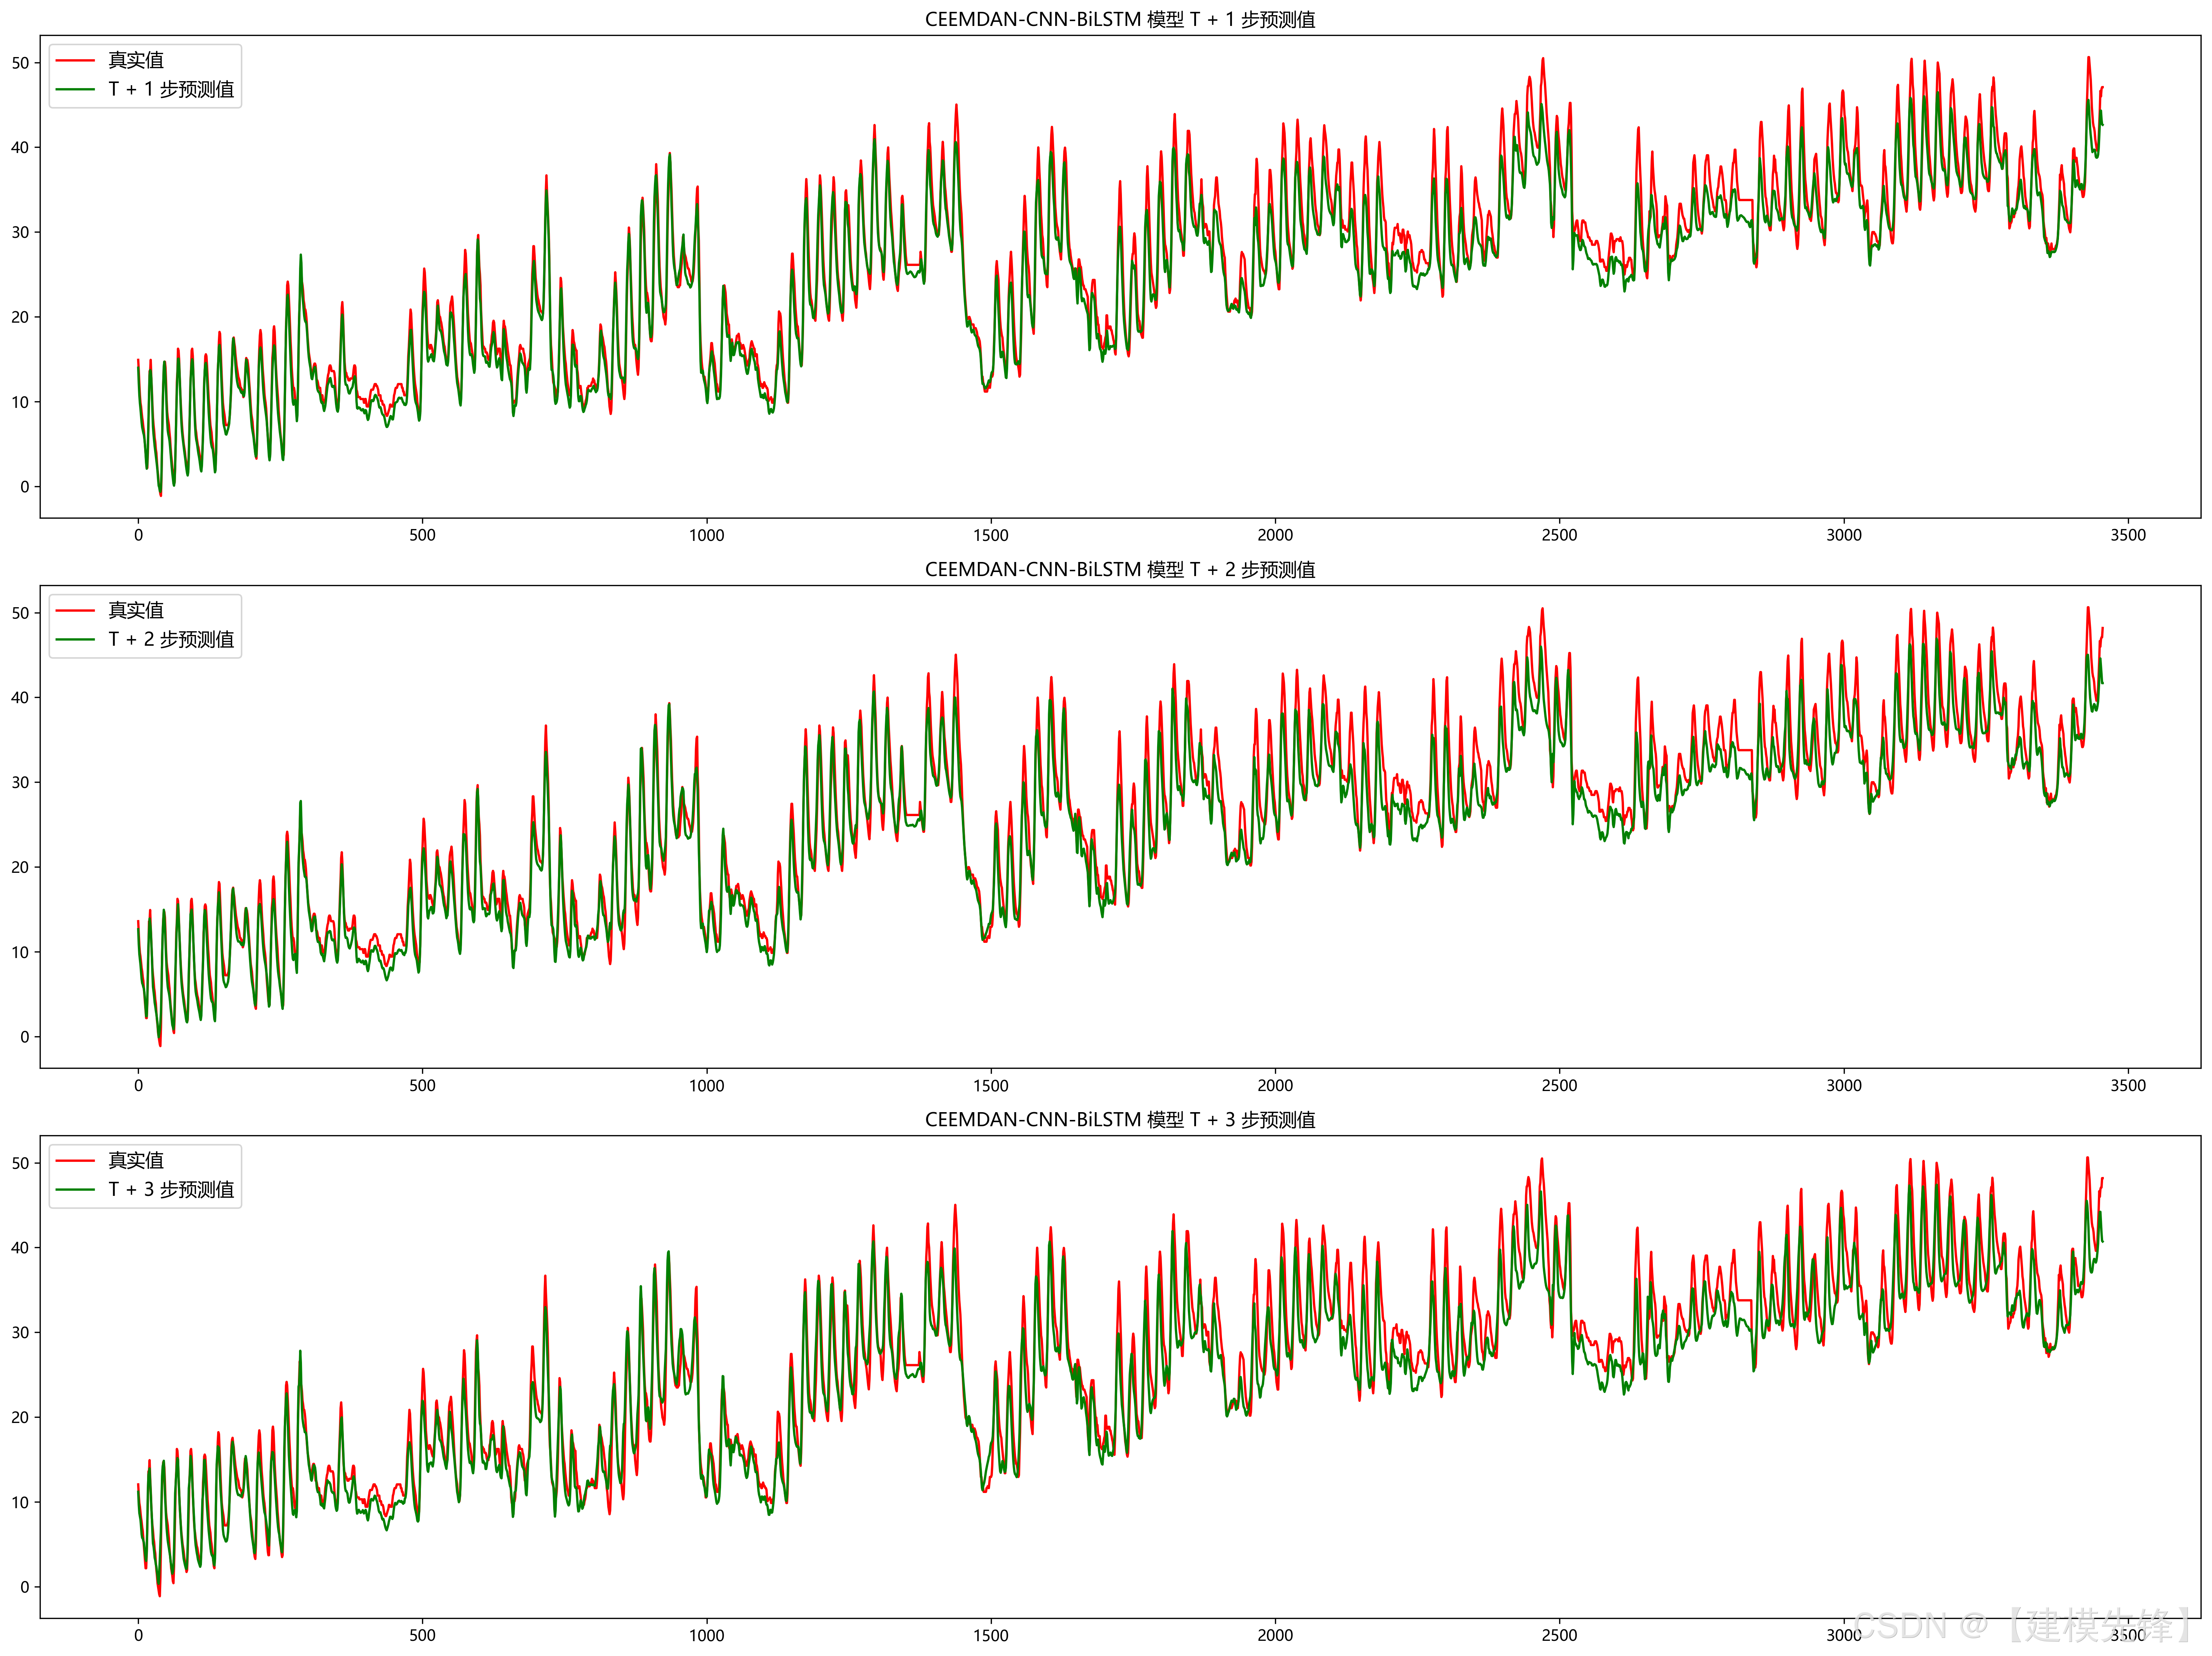Click red 真实值 legend line in top chart
Image resolution: width=2212 pixels, height=1656 pixels.
75,61
